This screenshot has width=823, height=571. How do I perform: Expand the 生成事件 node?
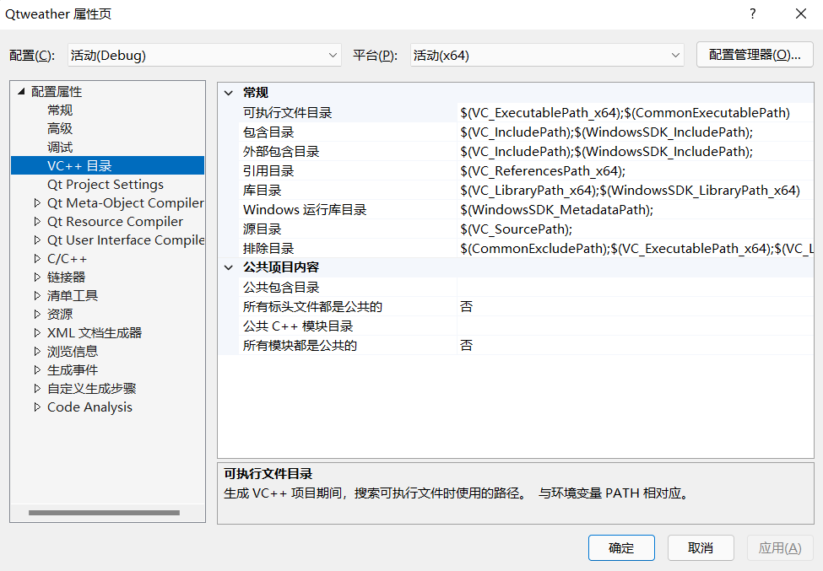click(37, 370)
